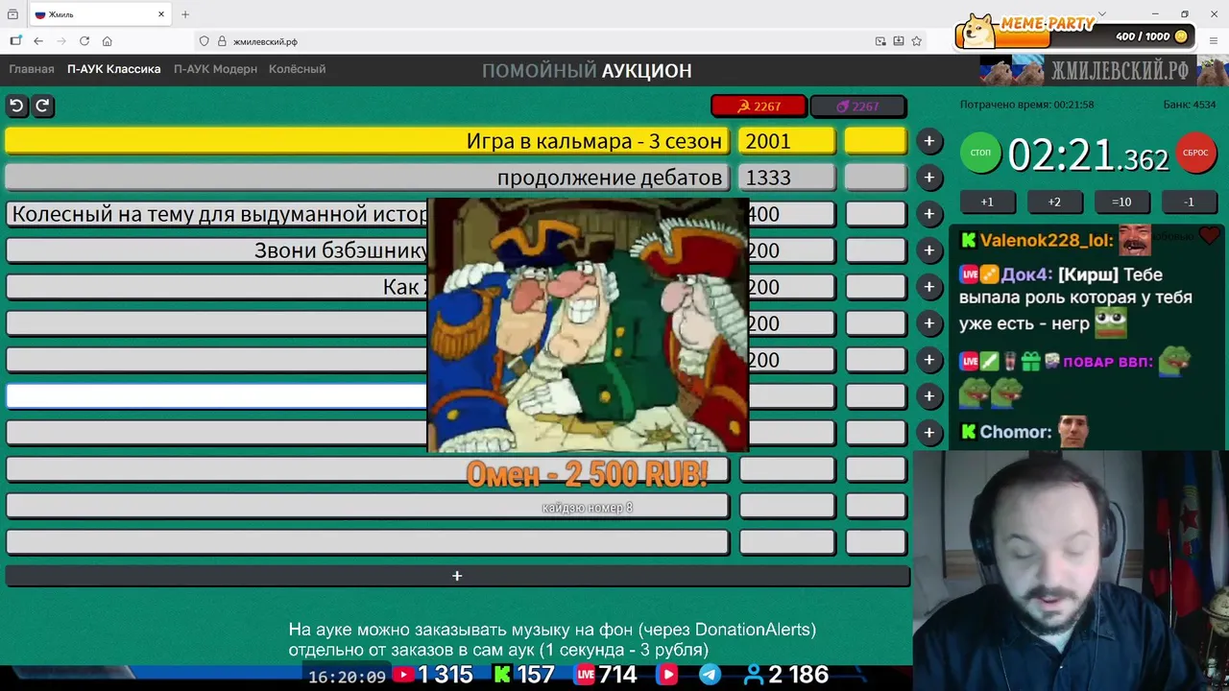The image size is (1229, 691).
Task: Focus the empty white lot name field
Action: coord(217,396)
